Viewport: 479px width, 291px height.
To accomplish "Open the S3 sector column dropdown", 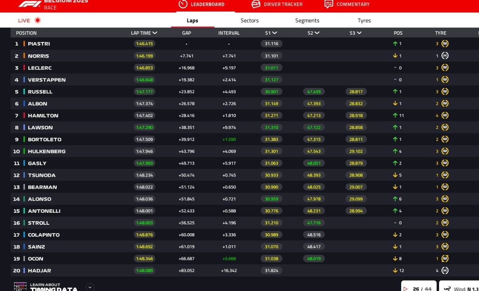I will click(359, 33).
